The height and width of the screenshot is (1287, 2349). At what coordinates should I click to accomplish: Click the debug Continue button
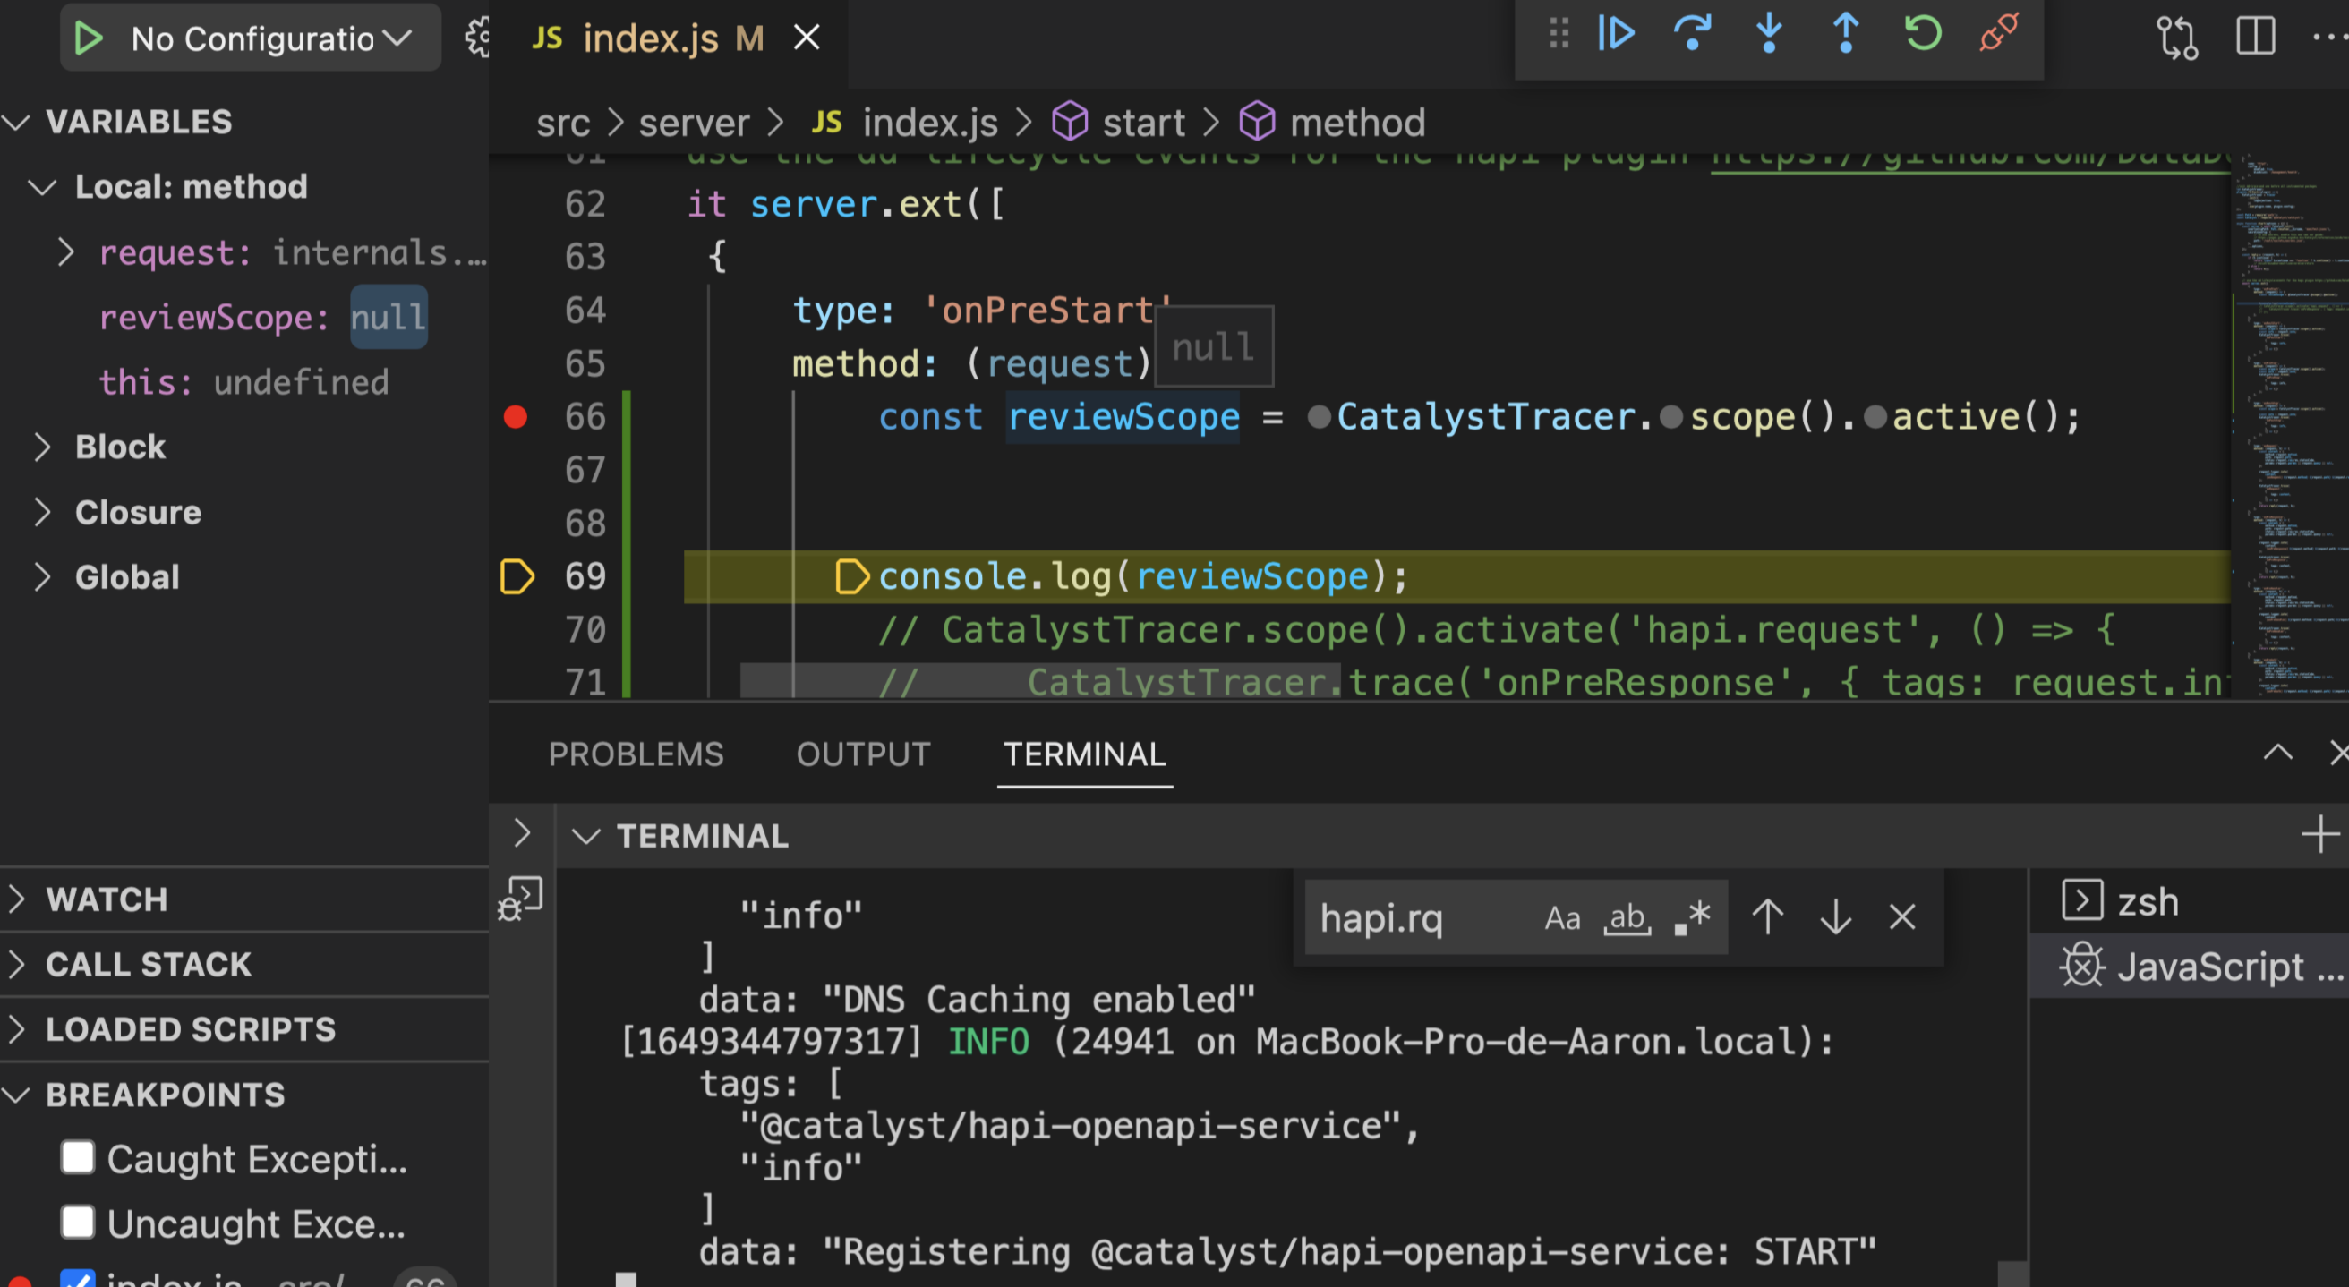point(1616,35)
